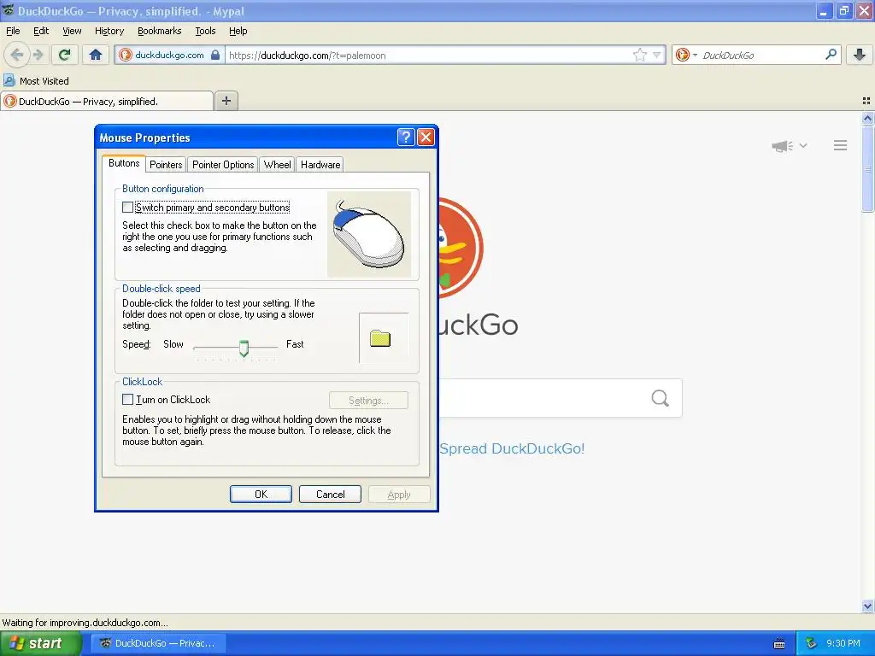
Task: Follow the Spread DuckDuckGo link
Action: pyautogui.click(x=512, y=448)
